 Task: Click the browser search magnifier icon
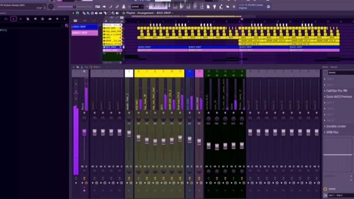(x=66, y=26)
